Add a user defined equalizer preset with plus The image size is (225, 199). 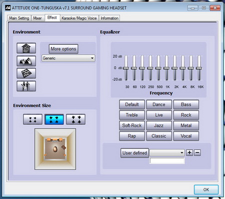[x=189, y=152]
